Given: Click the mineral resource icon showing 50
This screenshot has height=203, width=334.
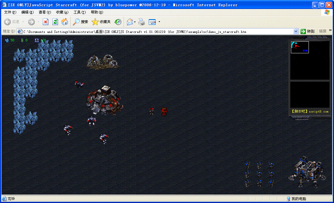Looking at the screenshot, I should [7, 40].
